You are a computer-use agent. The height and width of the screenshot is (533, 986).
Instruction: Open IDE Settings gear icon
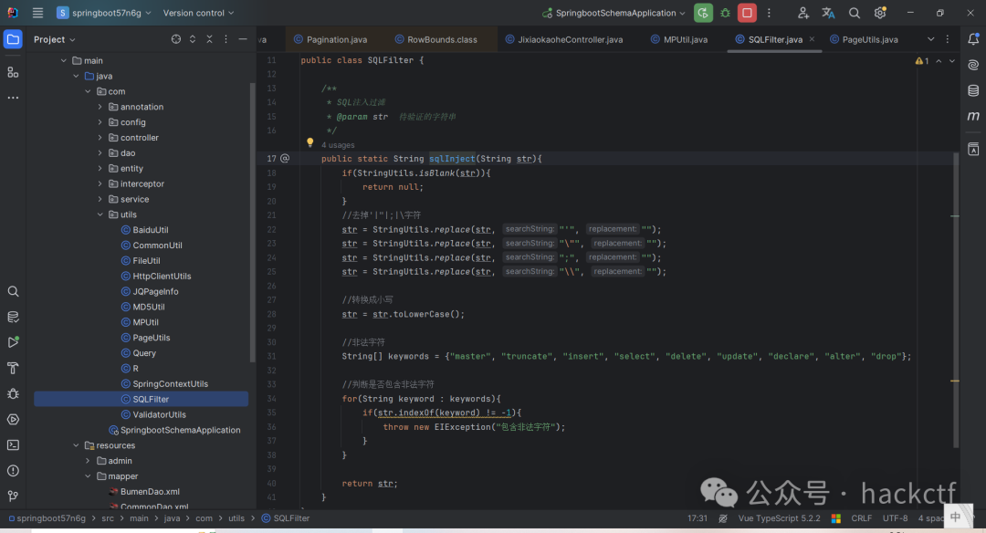pos(880,13)
